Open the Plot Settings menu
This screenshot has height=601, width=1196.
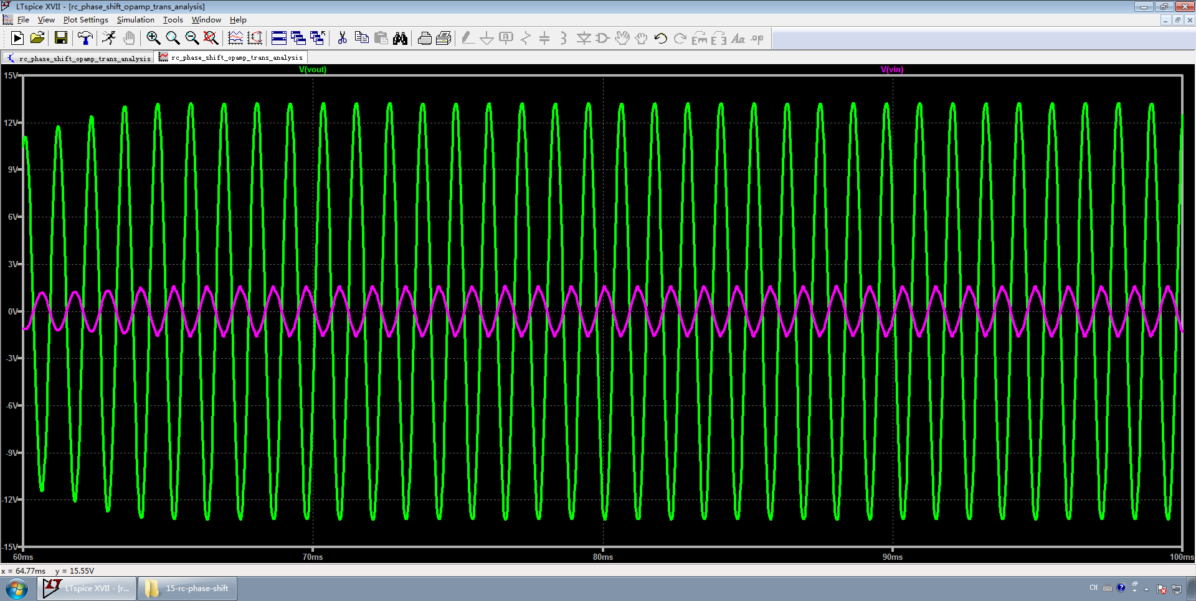pyautogui.click(x=85, y=20)
